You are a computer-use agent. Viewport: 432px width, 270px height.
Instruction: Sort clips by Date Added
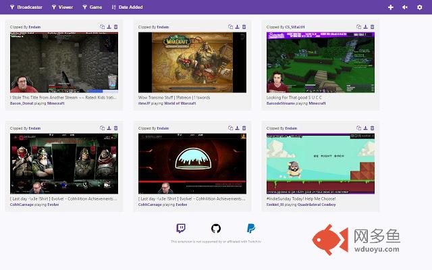pyautogui.click(x=128, y=7)
